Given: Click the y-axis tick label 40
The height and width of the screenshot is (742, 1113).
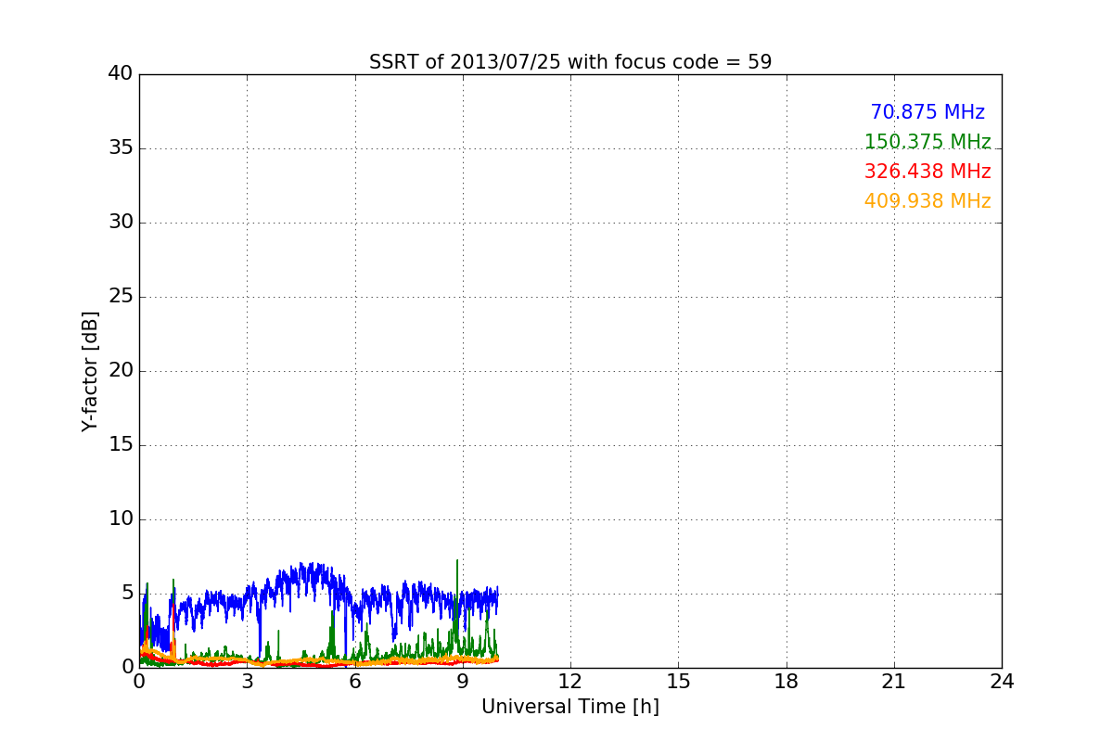Looking at the screenshot, I should click(121, 74).
